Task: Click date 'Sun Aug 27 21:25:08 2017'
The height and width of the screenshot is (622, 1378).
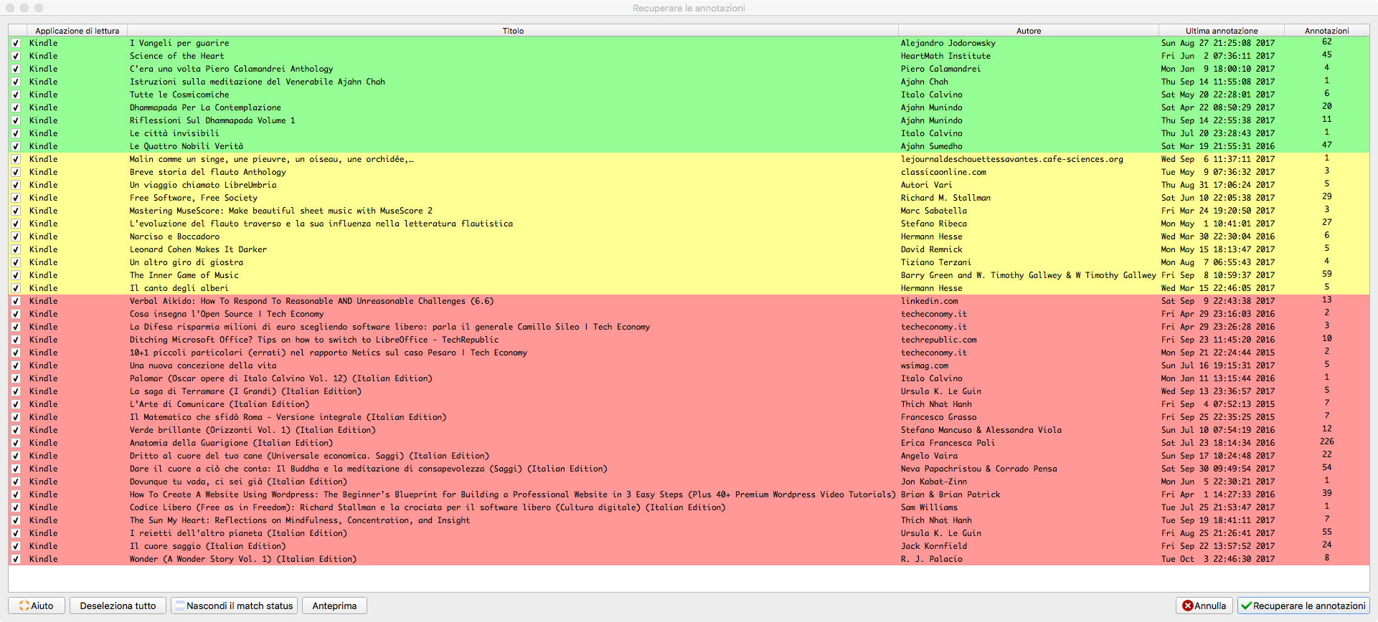Action: (x=1218, y=43)
